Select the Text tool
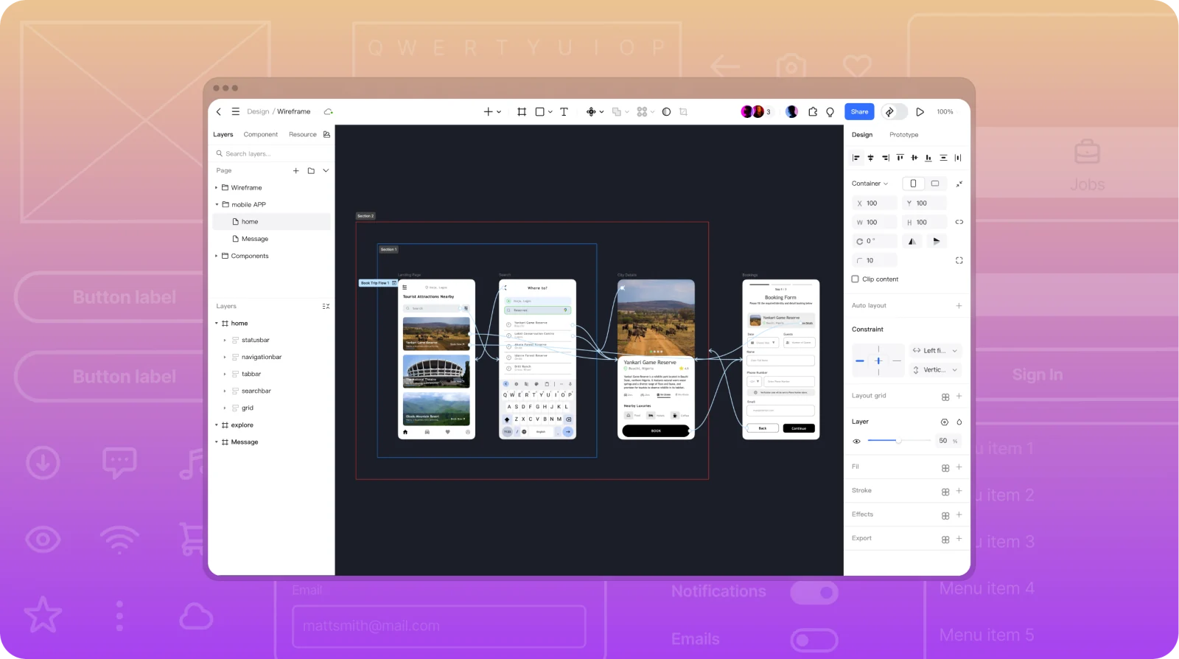Image resolution: width=1179 pixels, height=659 pixels. (564, 112)
